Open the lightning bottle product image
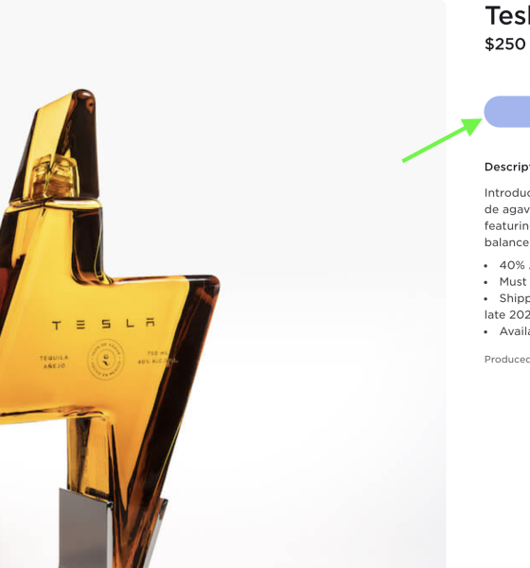Screen dimensions: 530x568 click(x=222, y=284)
